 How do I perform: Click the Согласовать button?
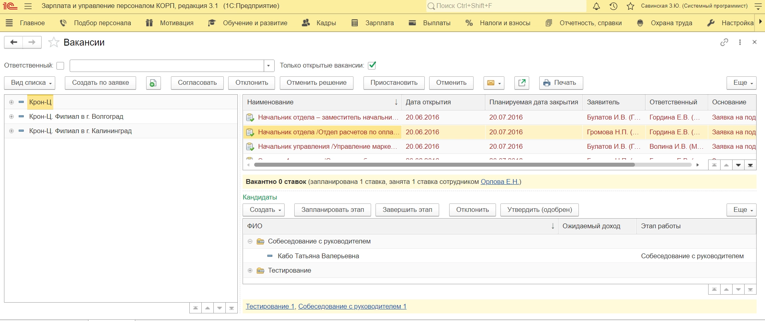(197, 83)
